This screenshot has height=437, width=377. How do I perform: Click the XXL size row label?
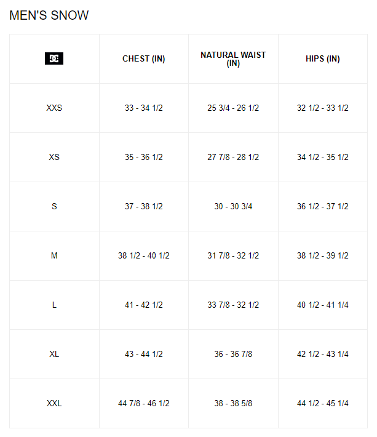54,403
